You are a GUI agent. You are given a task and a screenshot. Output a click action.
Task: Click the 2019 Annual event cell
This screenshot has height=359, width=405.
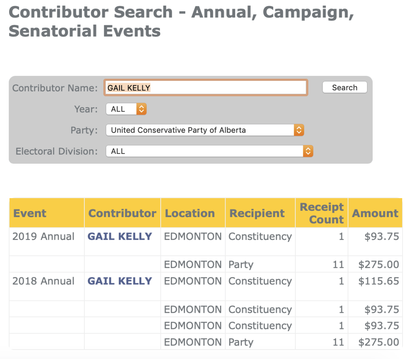point(44,236)
